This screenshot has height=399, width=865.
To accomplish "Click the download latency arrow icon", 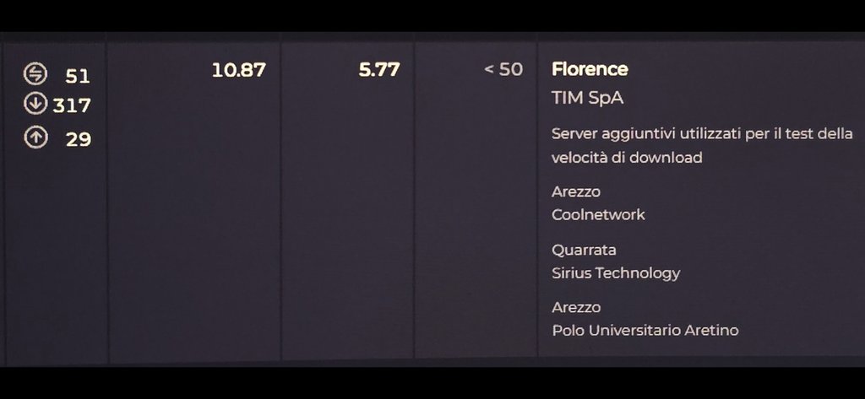I will pyautogui.click(x=35, y=103).
